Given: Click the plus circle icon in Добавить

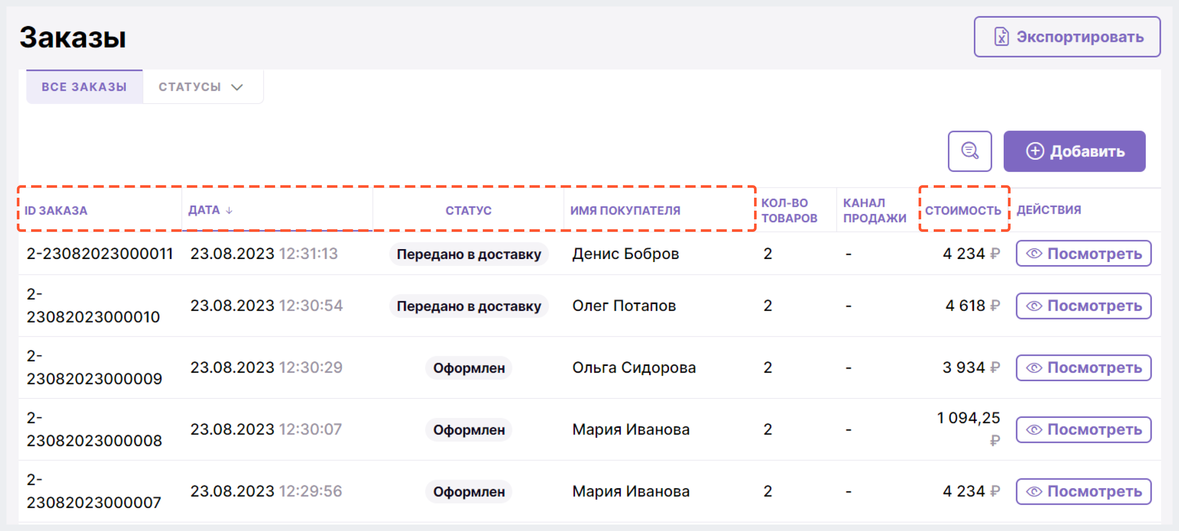Looking at the screenshot, I should [1035, 151].
